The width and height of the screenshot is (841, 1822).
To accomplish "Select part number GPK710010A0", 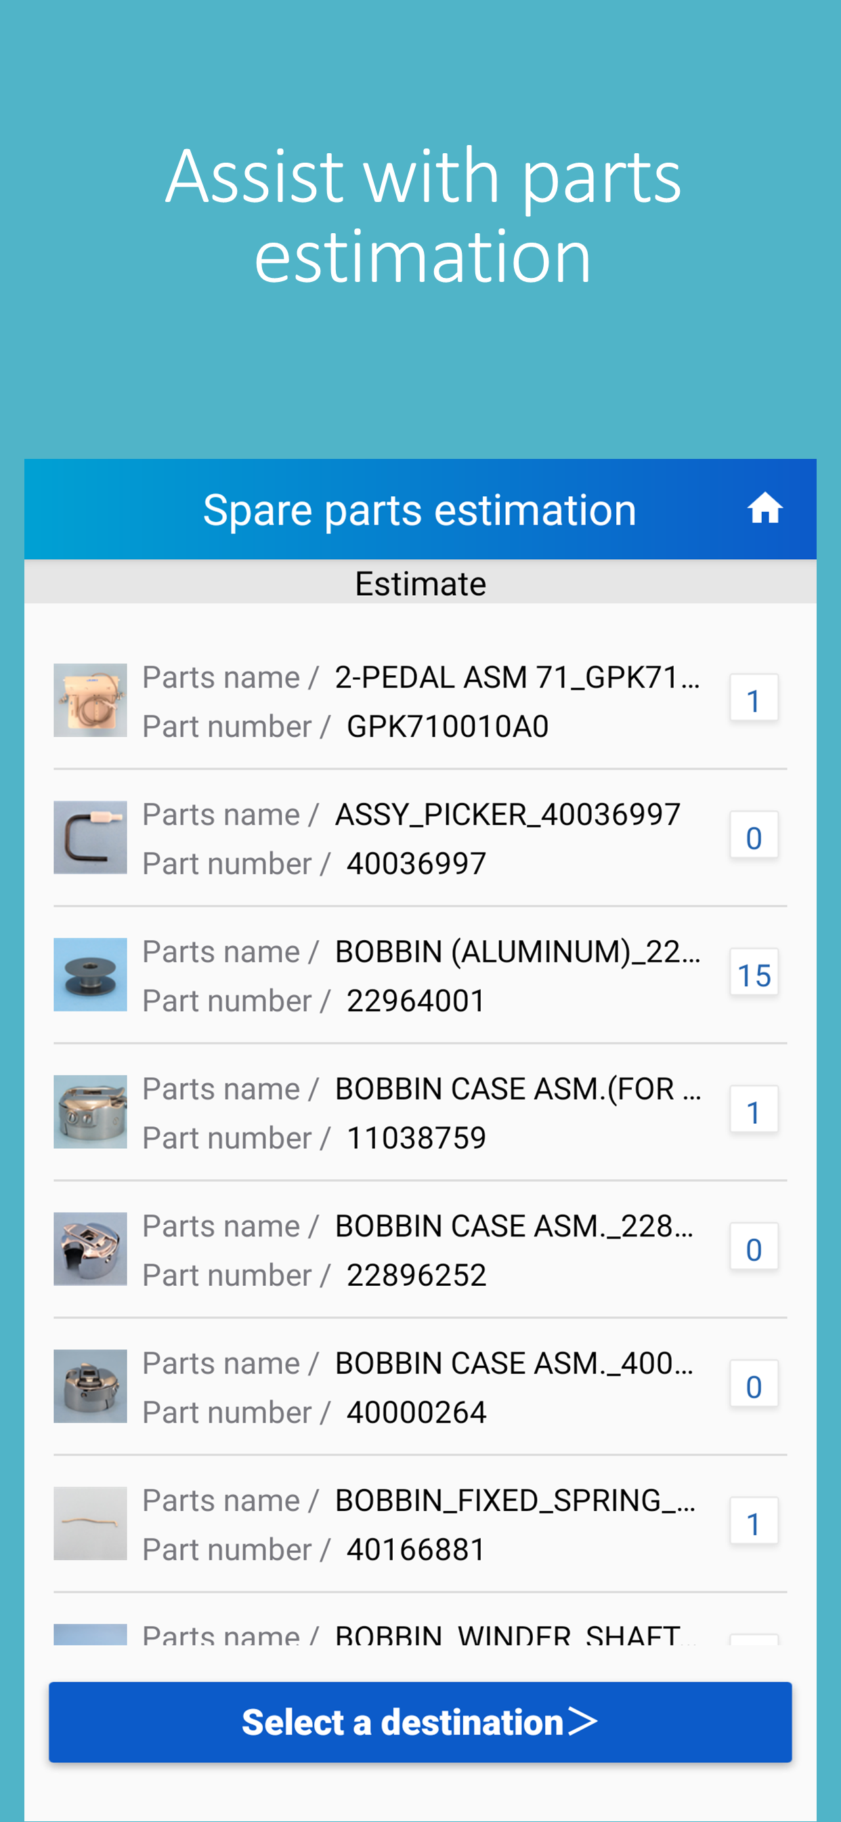I will tap(448, 727).
